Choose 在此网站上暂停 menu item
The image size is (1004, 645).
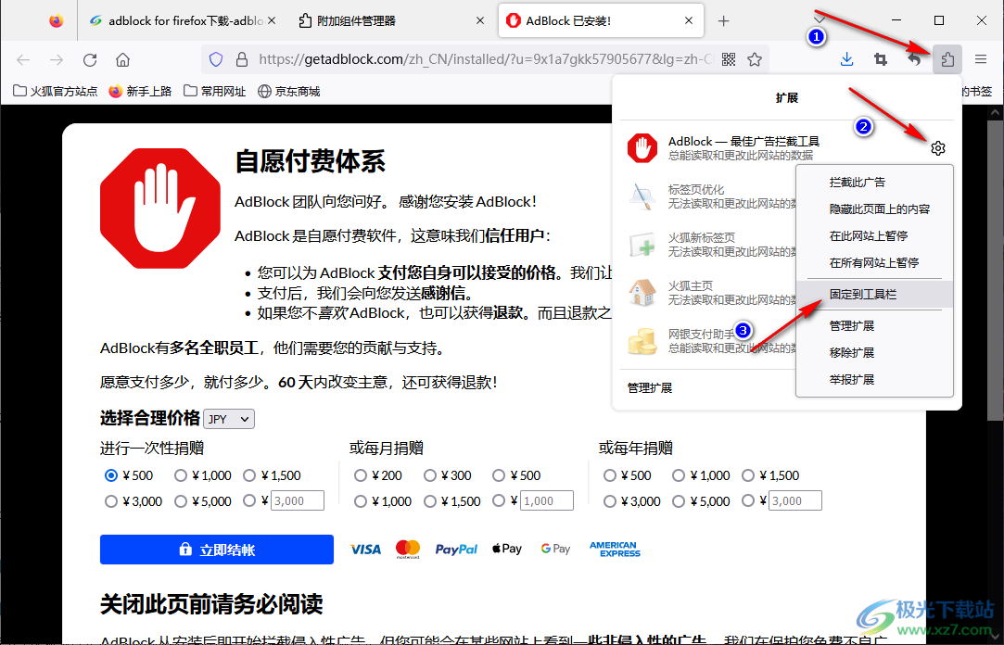(874, 236)
